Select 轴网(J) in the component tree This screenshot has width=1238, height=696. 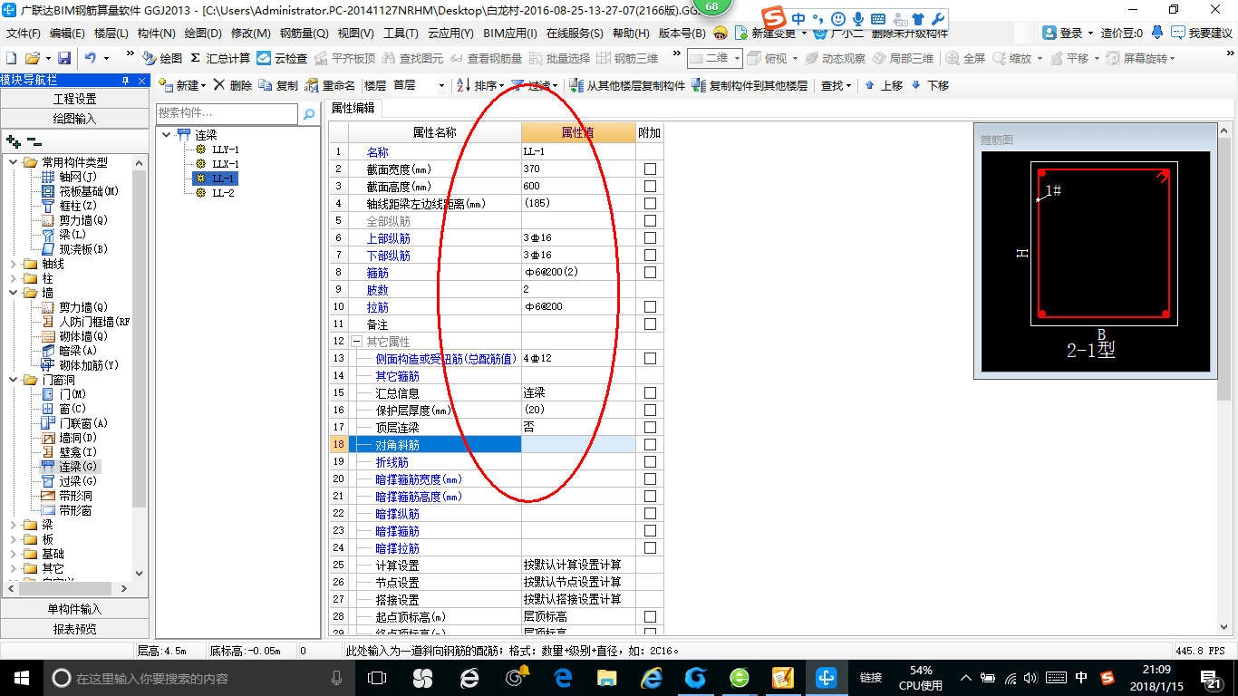pos(78,177)
